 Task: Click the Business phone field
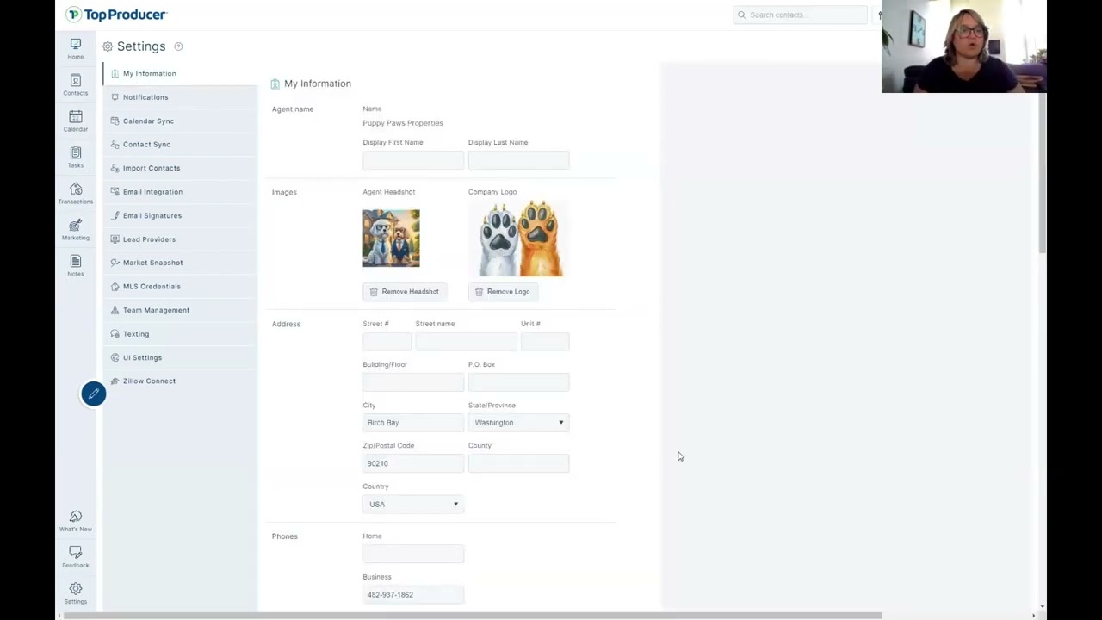click(x=413, y=594)
